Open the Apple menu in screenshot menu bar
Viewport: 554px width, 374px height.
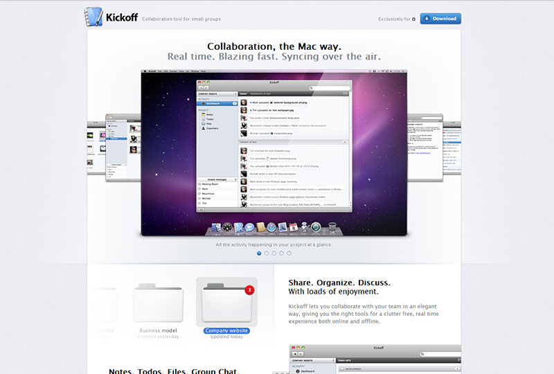[144, 71]
